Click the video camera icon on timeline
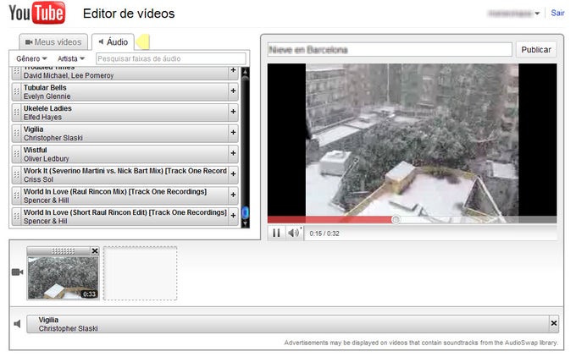Image resolution: width=576 pixels, height=357 pixels. (x=17, y=272)
